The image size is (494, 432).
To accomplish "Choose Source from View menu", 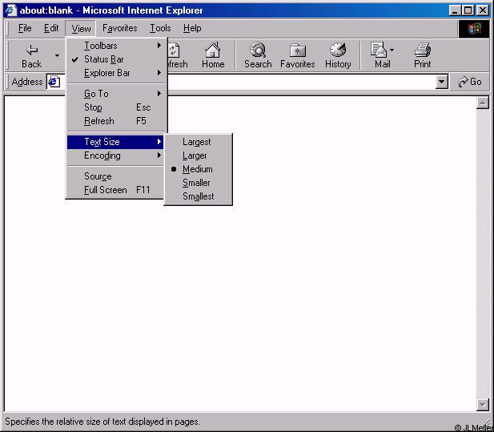I will 98,176.
